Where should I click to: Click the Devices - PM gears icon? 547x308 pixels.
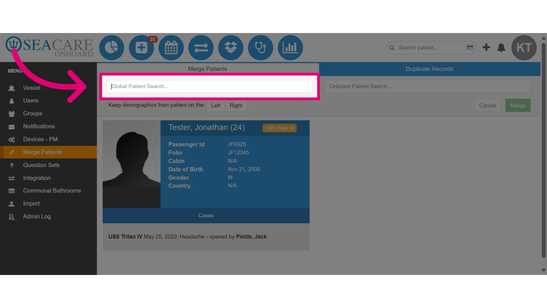[x=12, y=139]
